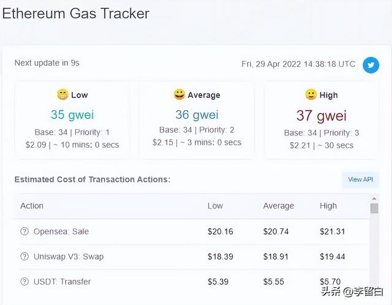The width and height of the screenshot is (392, 305).
Task: Click the High column header
Action: pyautogui.click(x=328, y=206)
